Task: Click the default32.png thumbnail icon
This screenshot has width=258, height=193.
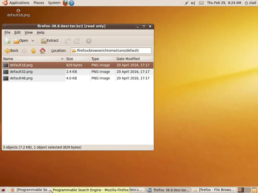Action: coord(6,72)
